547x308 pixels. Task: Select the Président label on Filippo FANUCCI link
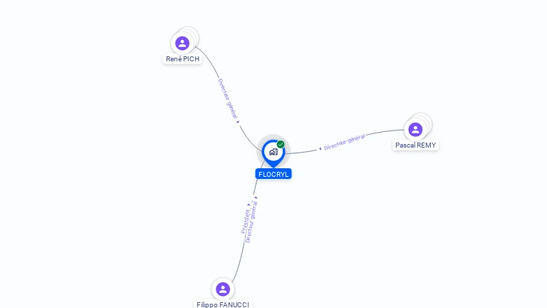click(245, 222)
